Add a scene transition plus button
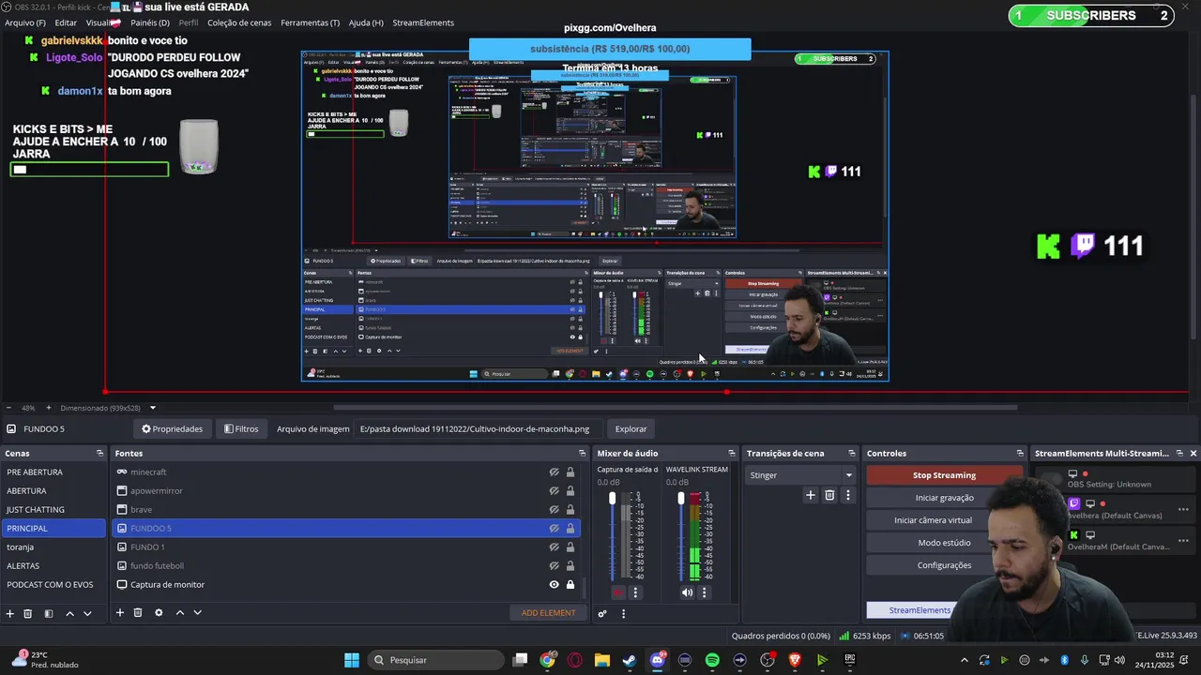Viewport: 1201px width, 675px height. tap(811, 495)
